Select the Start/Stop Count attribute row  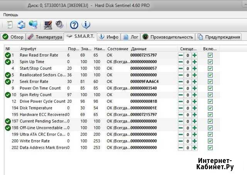tap(112, 68)
